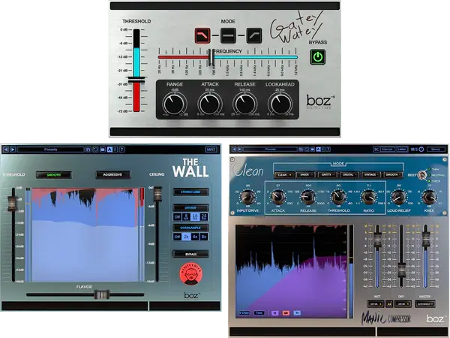Click next preset arrow in The Wall
450x338 pixels.
(13, 149)
